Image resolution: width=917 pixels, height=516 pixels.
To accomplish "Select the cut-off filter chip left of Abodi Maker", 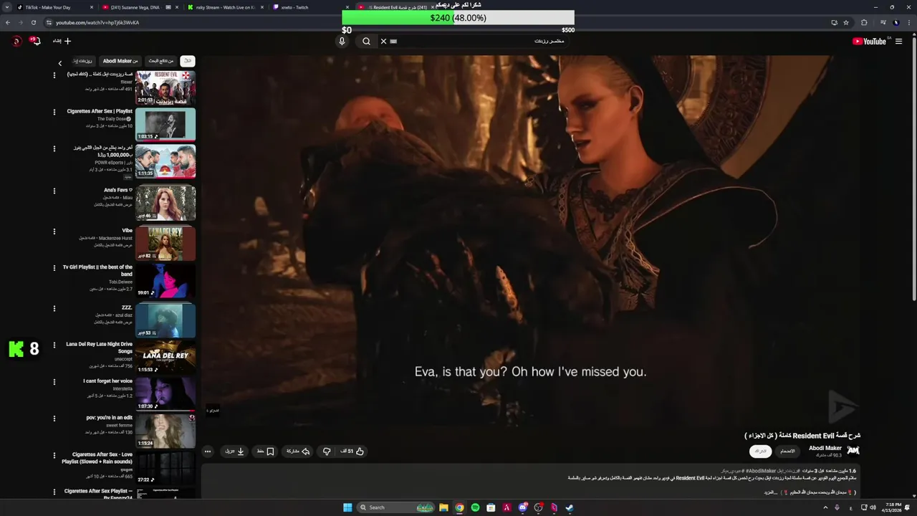I will [82, 61].
